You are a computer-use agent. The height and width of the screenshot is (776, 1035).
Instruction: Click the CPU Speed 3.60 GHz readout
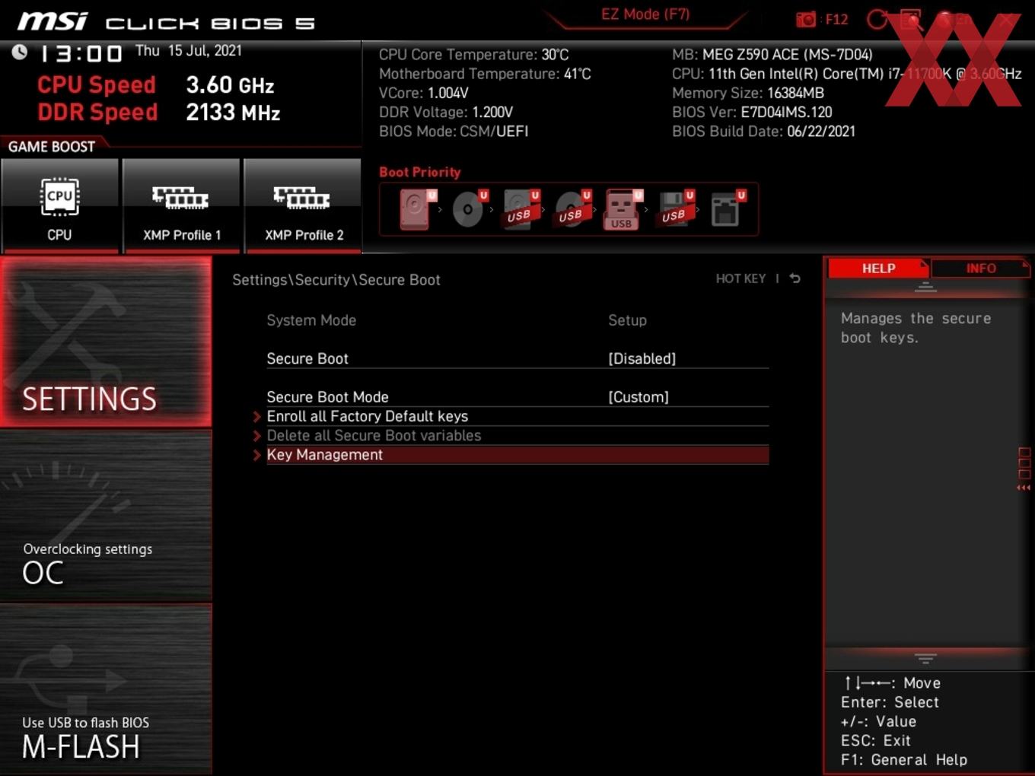tap(156, 85)
